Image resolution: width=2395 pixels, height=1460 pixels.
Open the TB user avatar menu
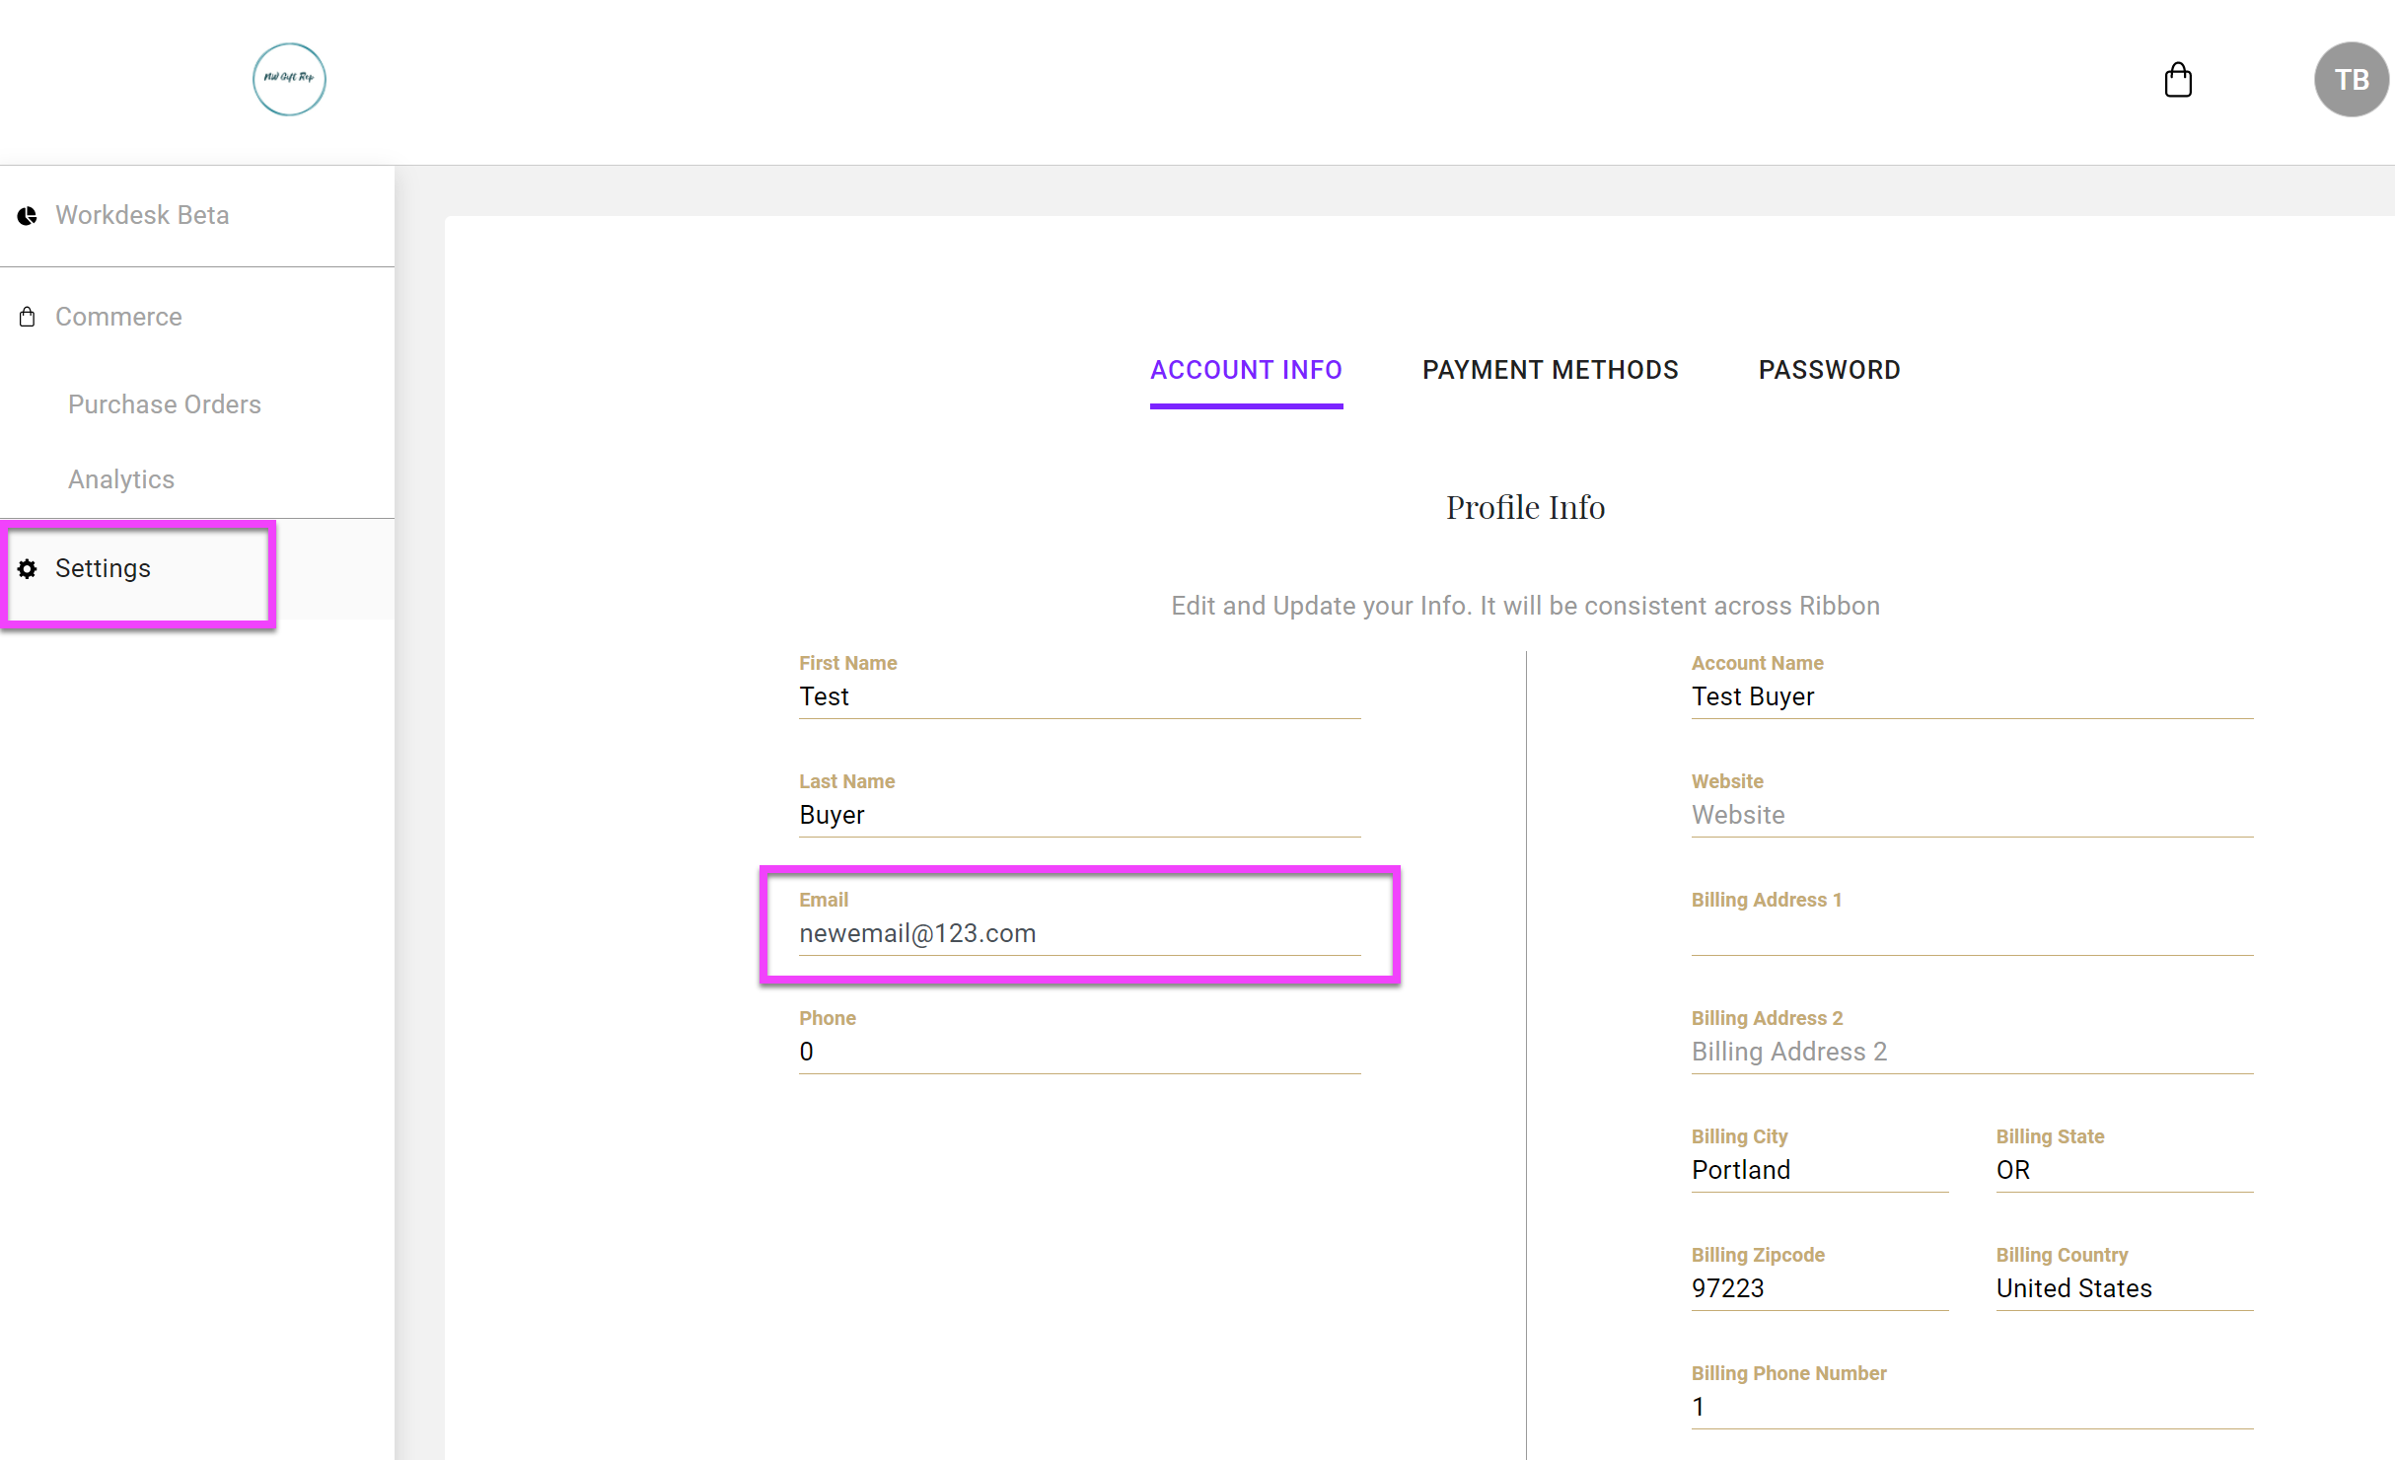(x=2351, y=80)
